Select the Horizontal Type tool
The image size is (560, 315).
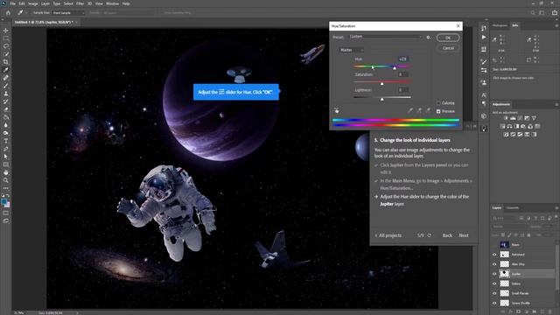click(x=6, y=141)
